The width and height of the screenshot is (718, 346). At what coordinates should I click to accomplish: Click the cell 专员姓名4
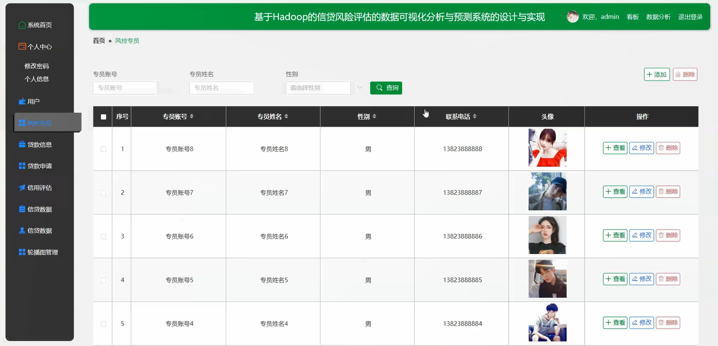(274, 324)
